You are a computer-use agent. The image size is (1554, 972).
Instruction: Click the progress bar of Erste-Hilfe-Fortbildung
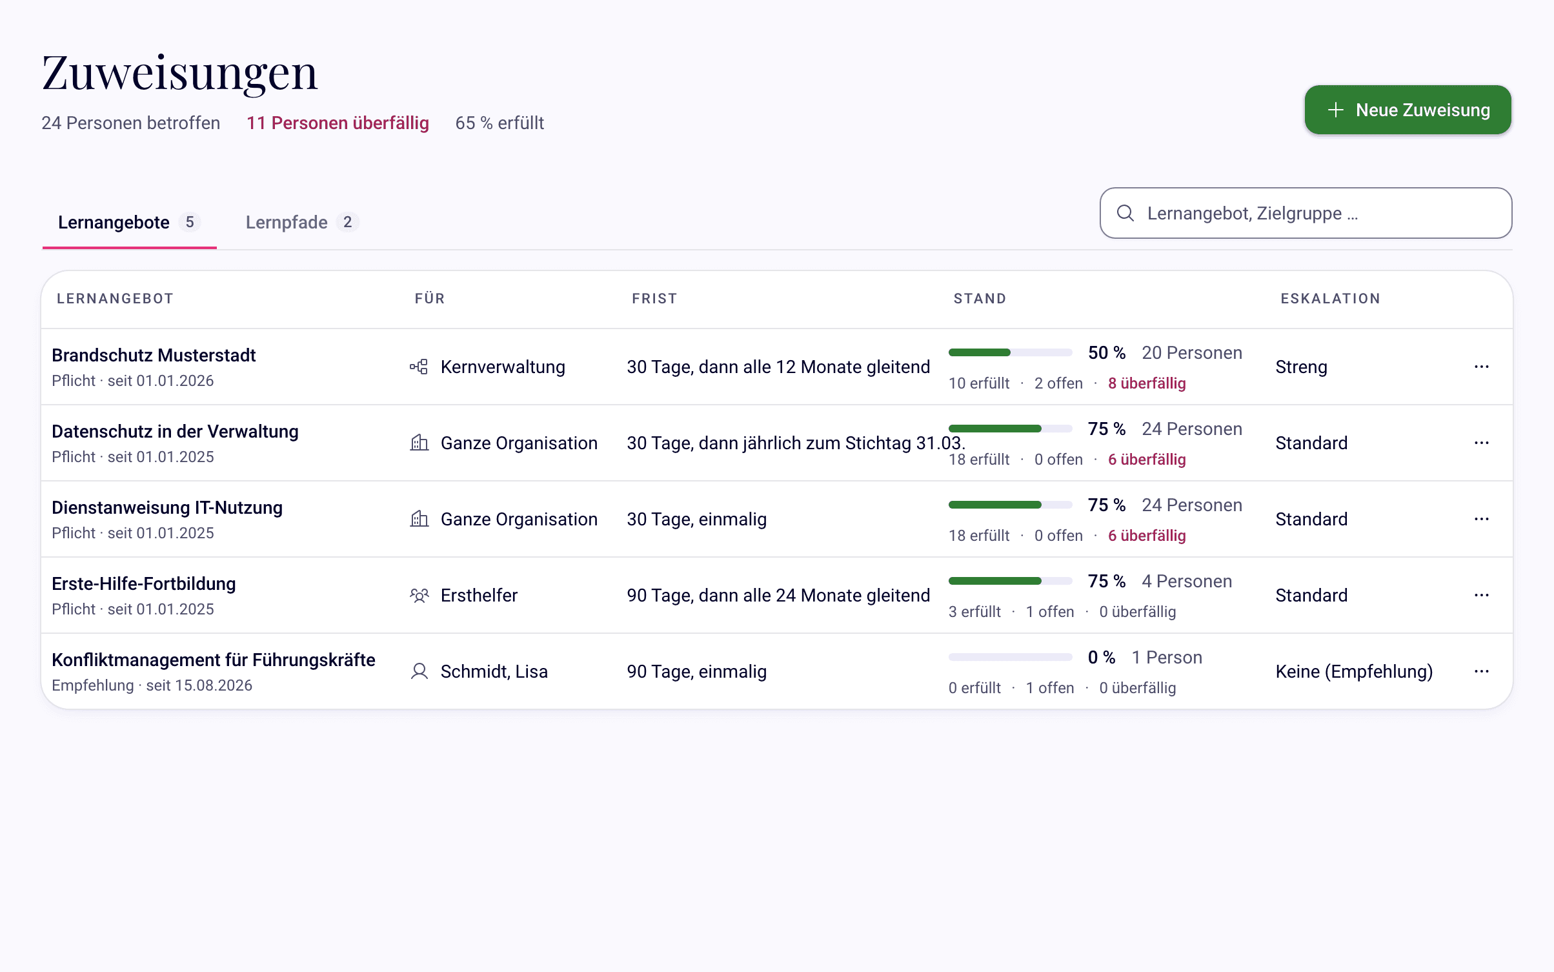[x=1010, y=581]
